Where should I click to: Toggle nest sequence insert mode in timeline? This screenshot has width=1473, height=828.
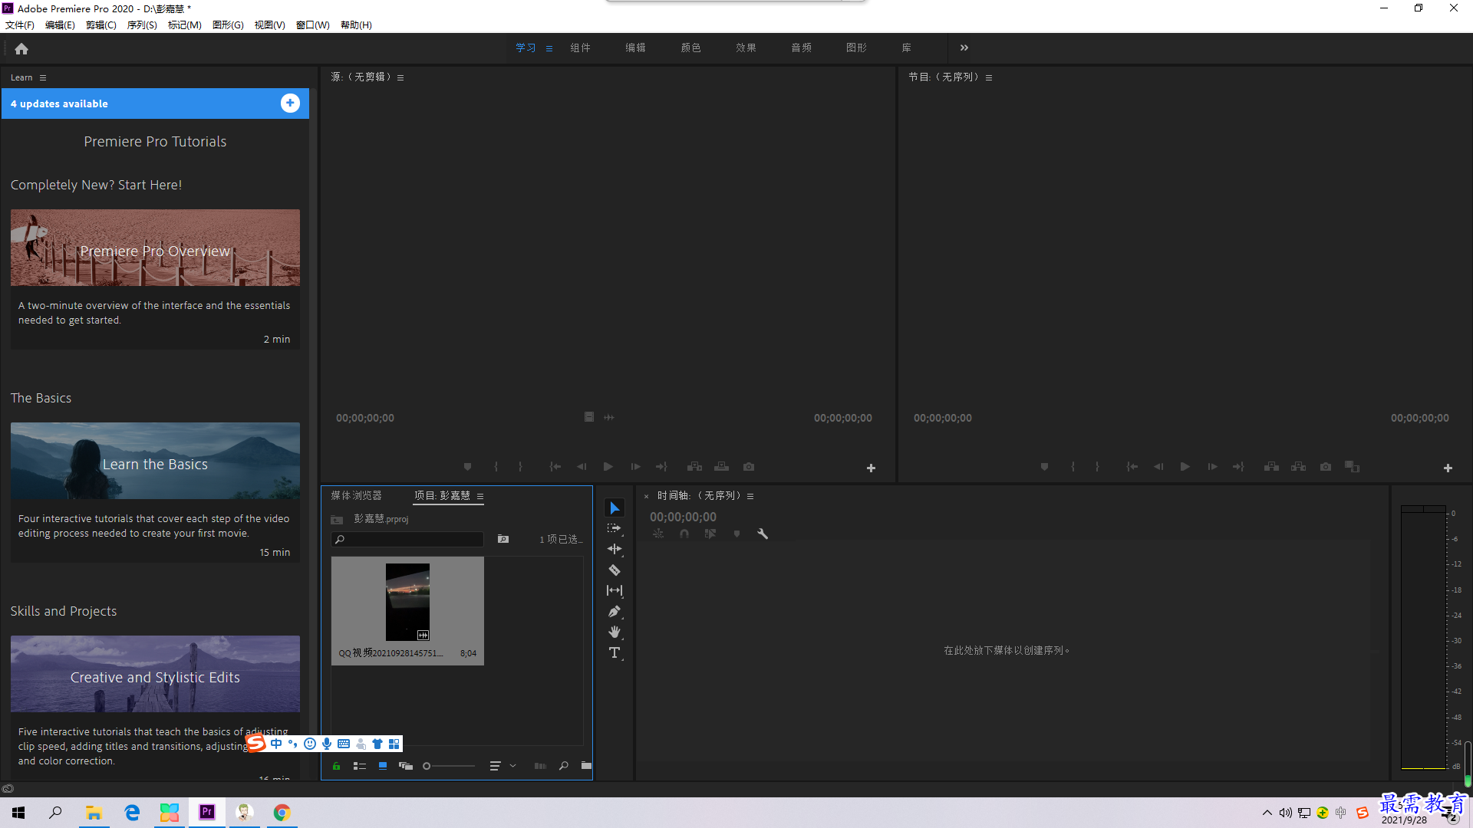click(x=658, y=534)
